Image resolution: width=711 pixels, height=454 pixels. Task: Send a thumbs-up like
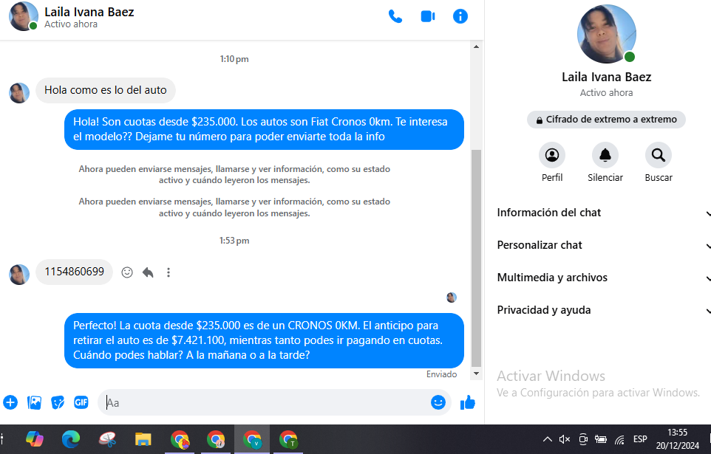click(x=468, y=402)
